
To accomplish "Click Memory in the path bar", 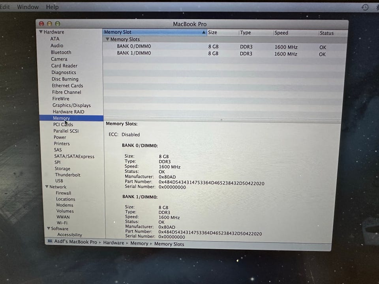I will point(139,243).
